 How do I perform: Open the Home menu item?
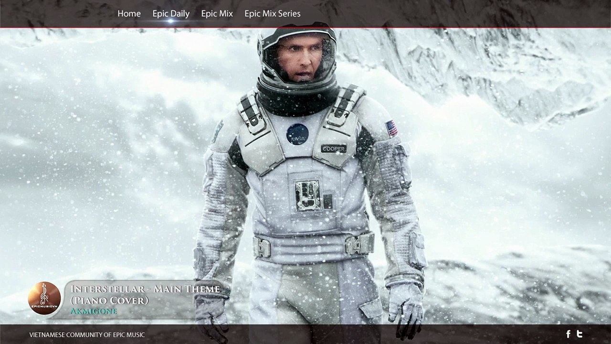[x=129, y=14]
